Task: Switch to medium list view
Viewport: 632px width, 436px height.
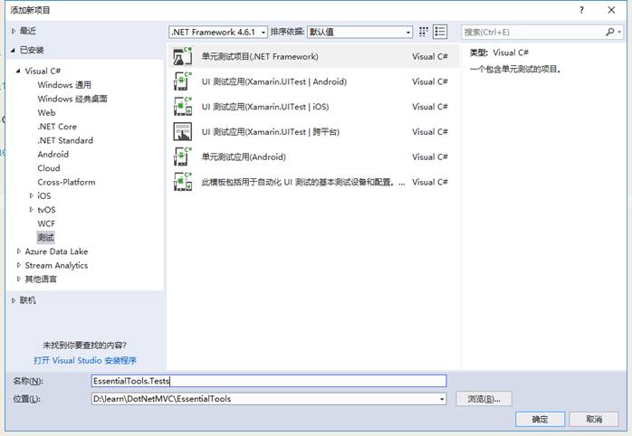Action: point(440,32)
